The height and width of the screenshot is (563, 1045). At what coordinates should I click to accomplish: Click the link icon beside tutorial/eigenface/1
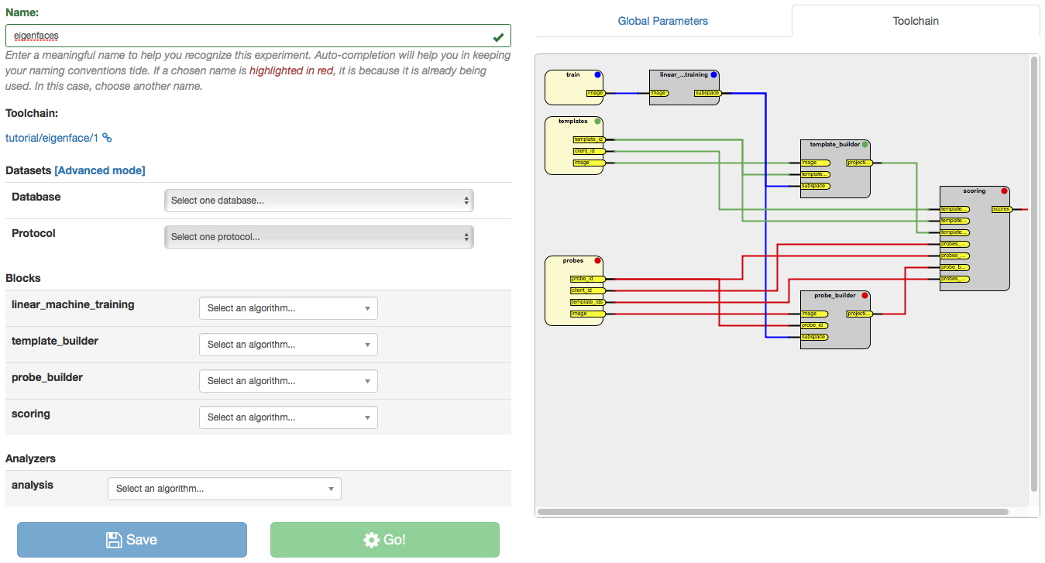[108, 138]
